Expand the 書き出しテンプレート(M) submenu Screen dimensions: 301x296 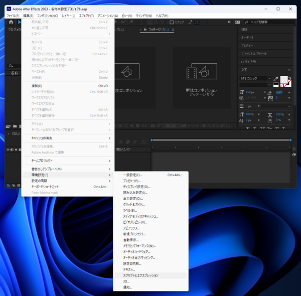(x=68, y=169)
